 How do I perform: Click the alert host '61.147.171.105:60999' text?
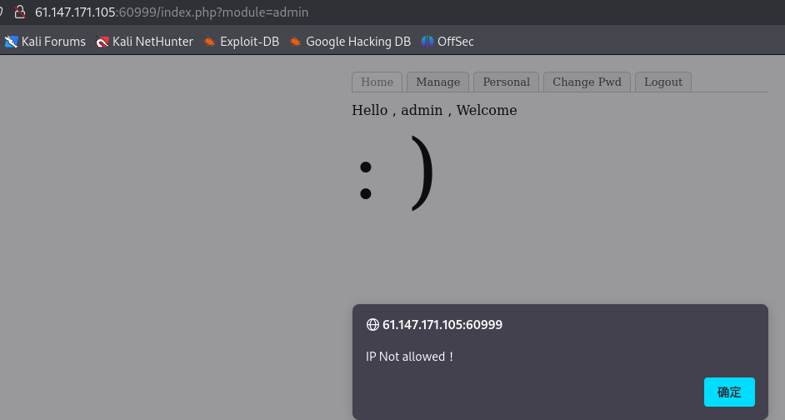[442, 325]
